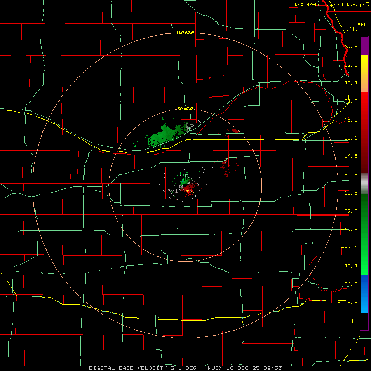Select the 14.5 scale value
The image size is (371, 371).
351,156
